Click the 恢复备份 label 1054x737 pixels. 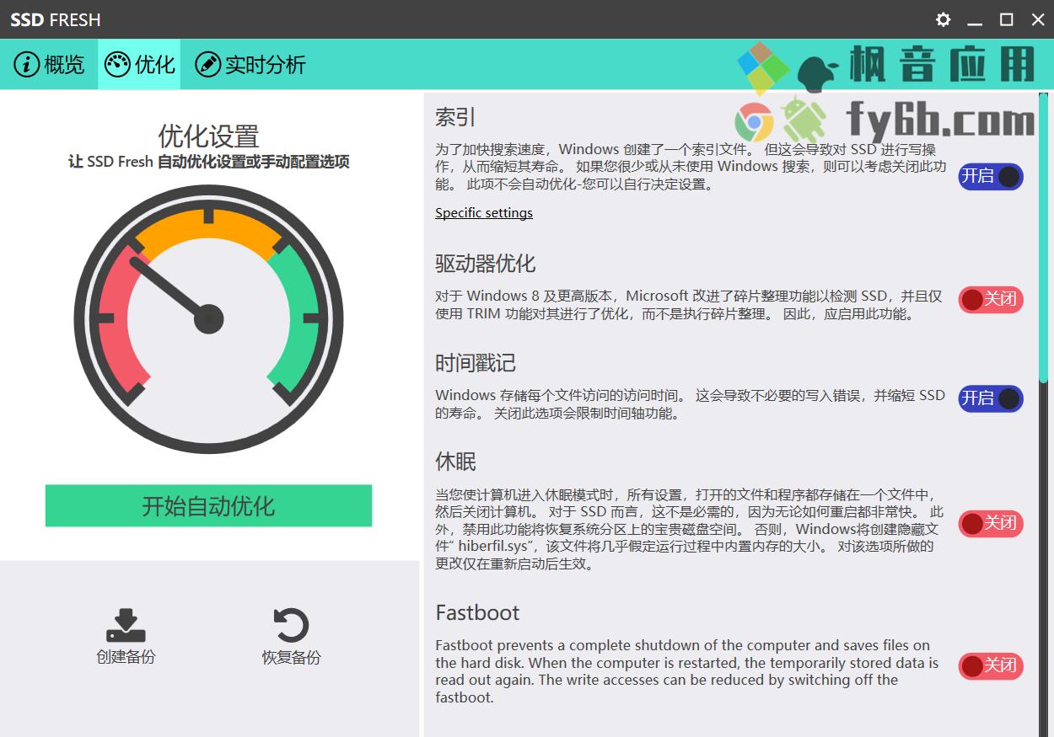click(x=291, y=658)
